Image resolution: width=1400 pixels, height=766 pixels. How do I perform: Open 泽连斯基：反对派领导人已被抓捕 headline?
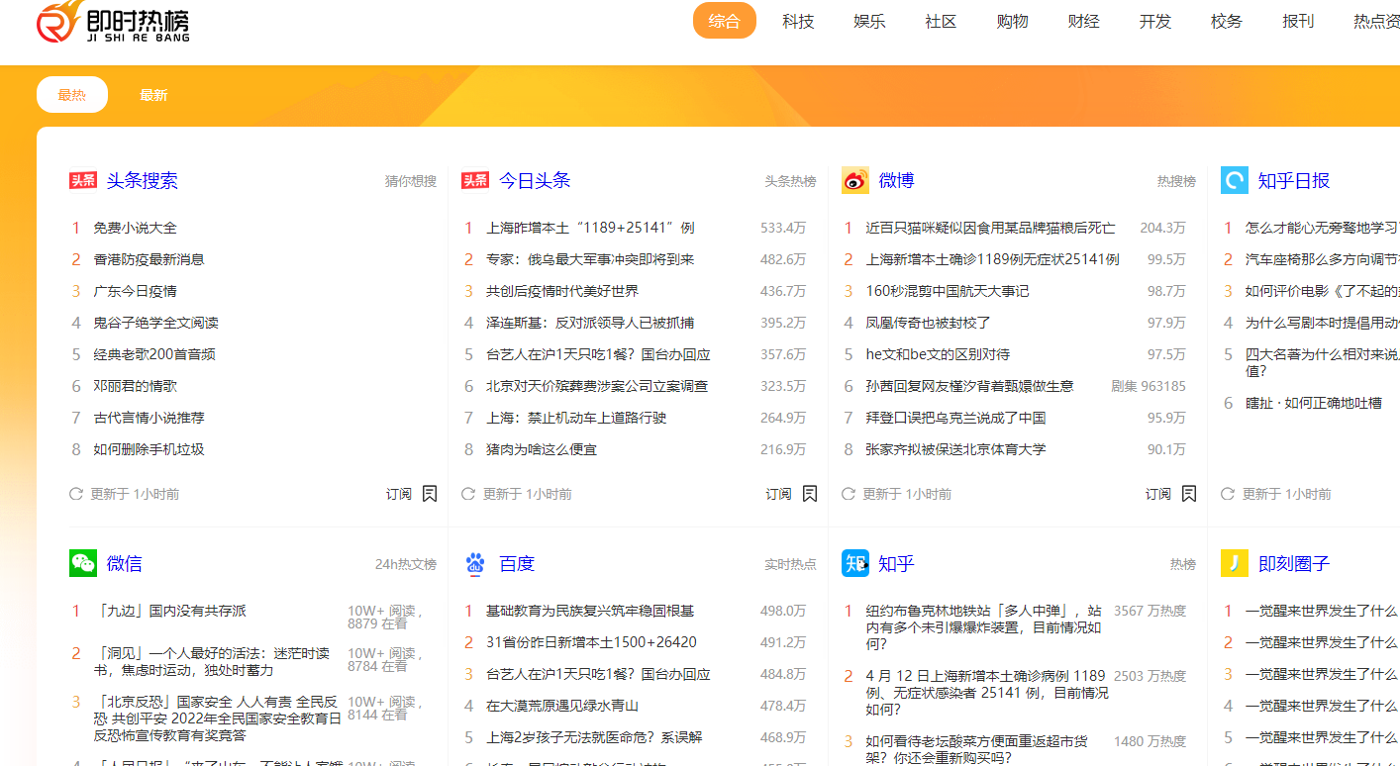pyautogui.click(x=590, y=323)
